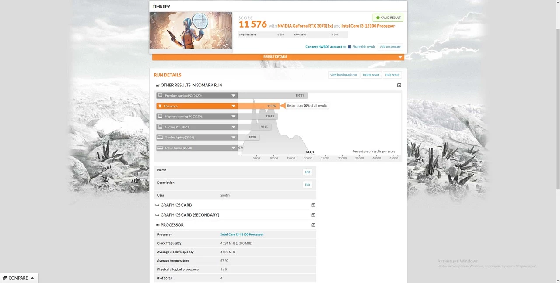Viewport: 560px width, 283px height.
Task: Click the compare stack icon at bottom left
Action: point(5,278)
